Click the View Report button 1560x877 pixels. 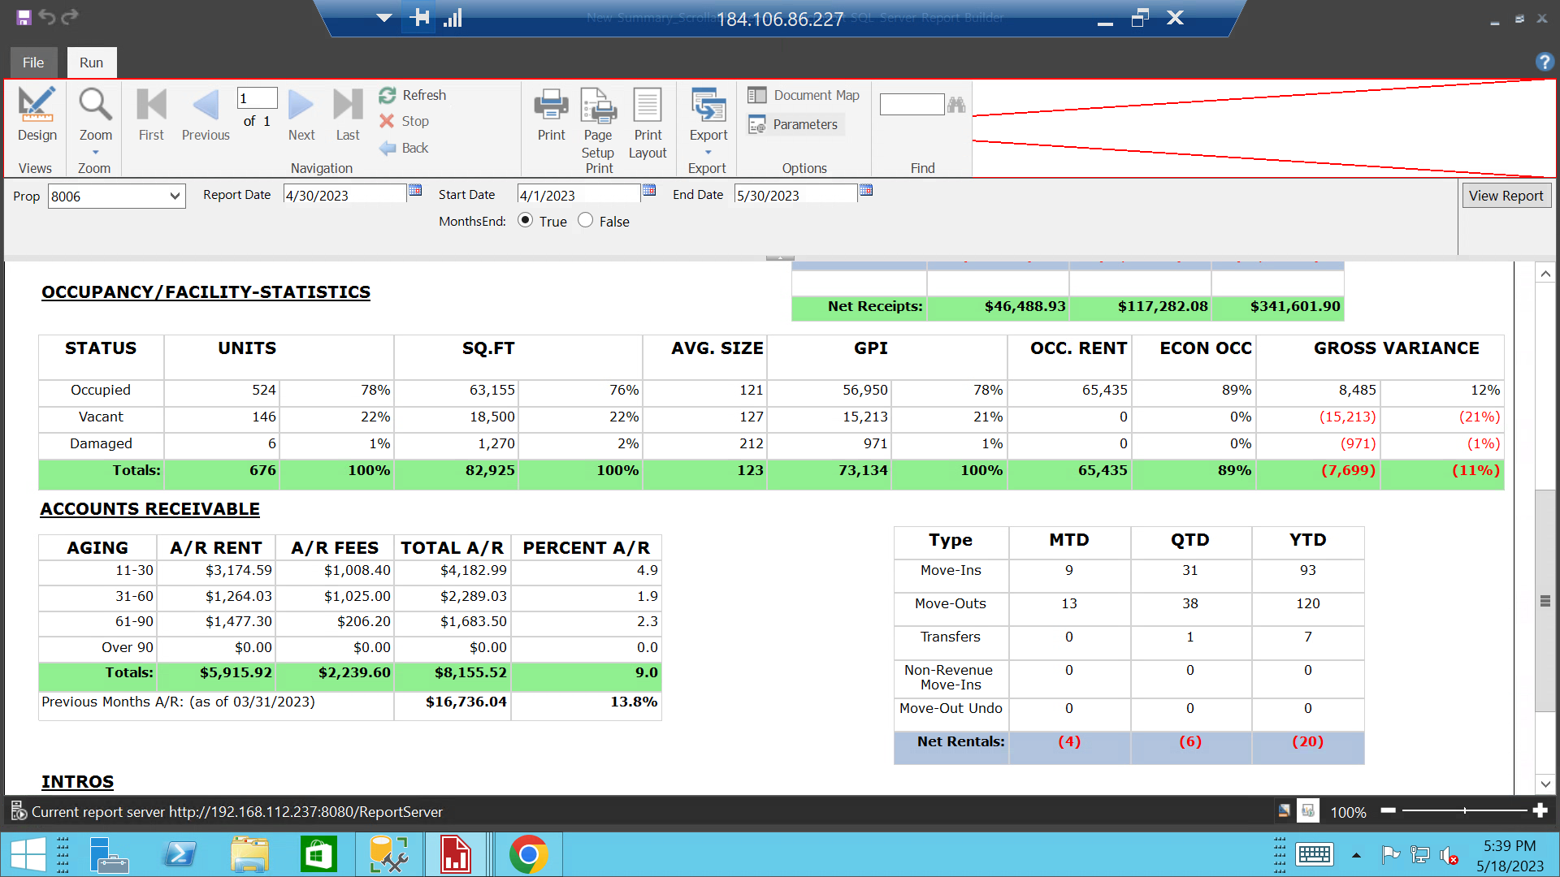[1506, 196]
